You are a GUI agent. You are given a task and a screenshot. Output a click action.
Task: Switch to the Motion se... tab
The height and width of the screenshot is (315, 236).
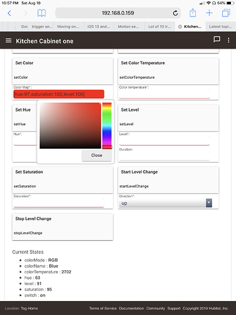click(129, 26)
